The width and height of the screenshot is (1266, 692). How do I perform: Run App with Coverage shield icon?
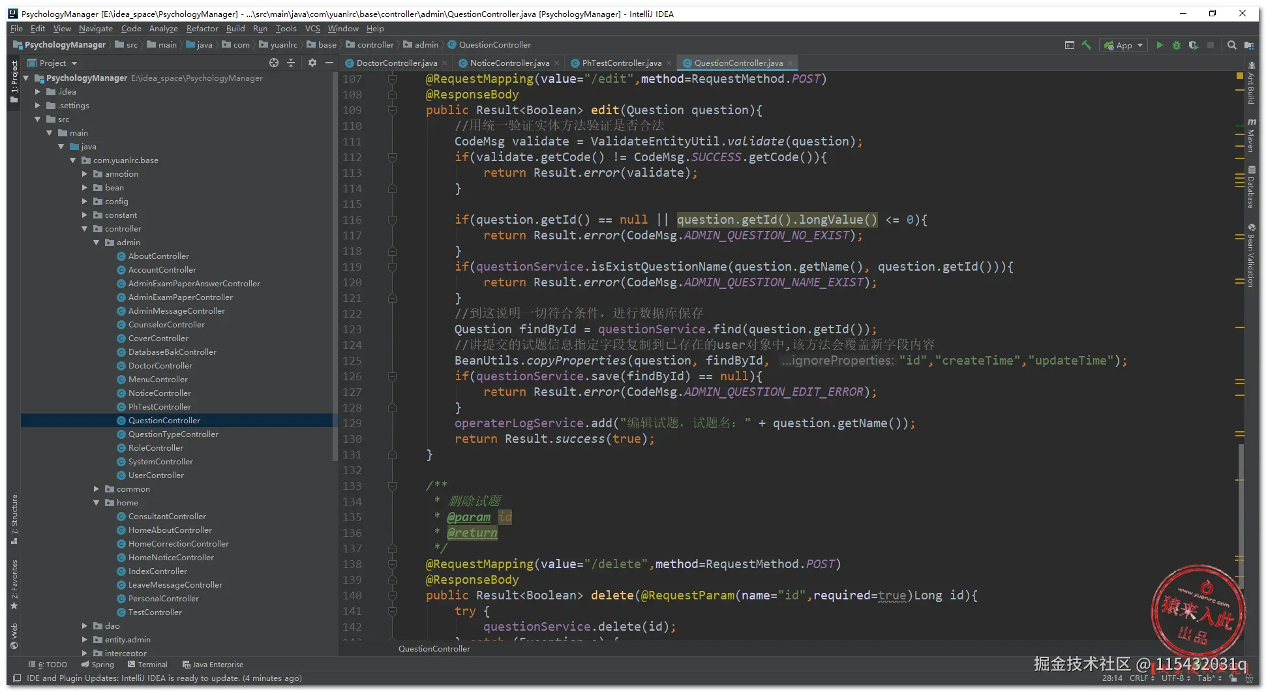(1193, 45)
